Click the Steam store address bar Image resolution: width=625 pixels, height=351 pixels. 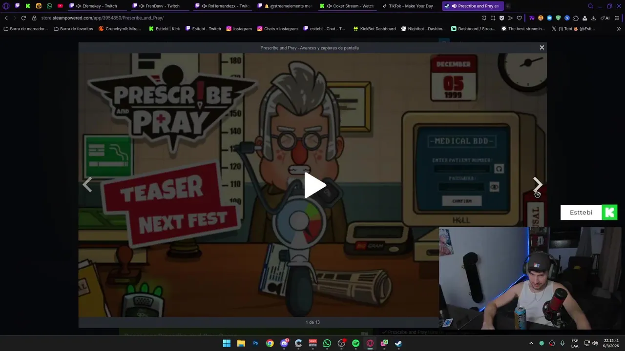[x=254, y=18]
